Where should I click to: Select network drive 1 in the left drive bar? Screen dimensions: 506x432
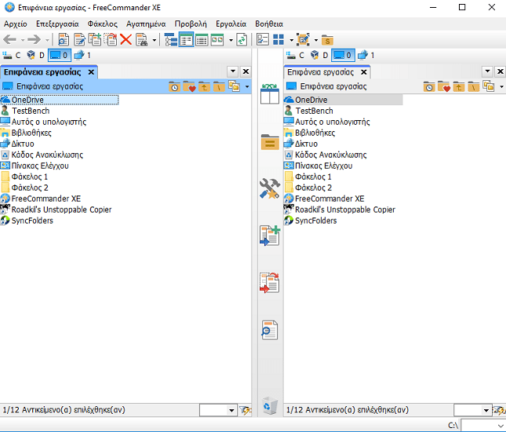[x=82, y=55]
